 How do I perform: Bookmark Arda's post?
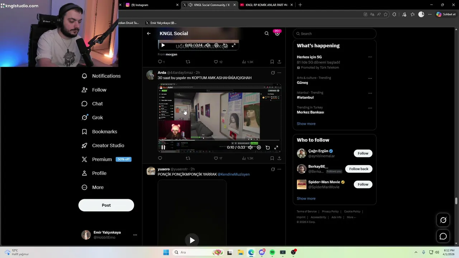click(x=272, y=158)
